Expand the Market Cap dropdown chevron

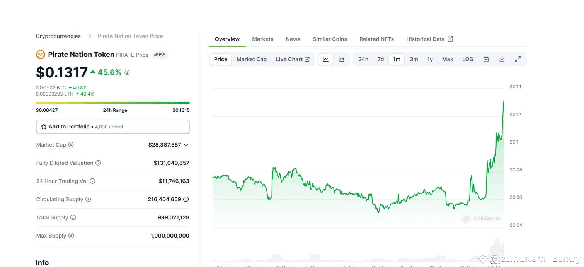coord(186,145)
